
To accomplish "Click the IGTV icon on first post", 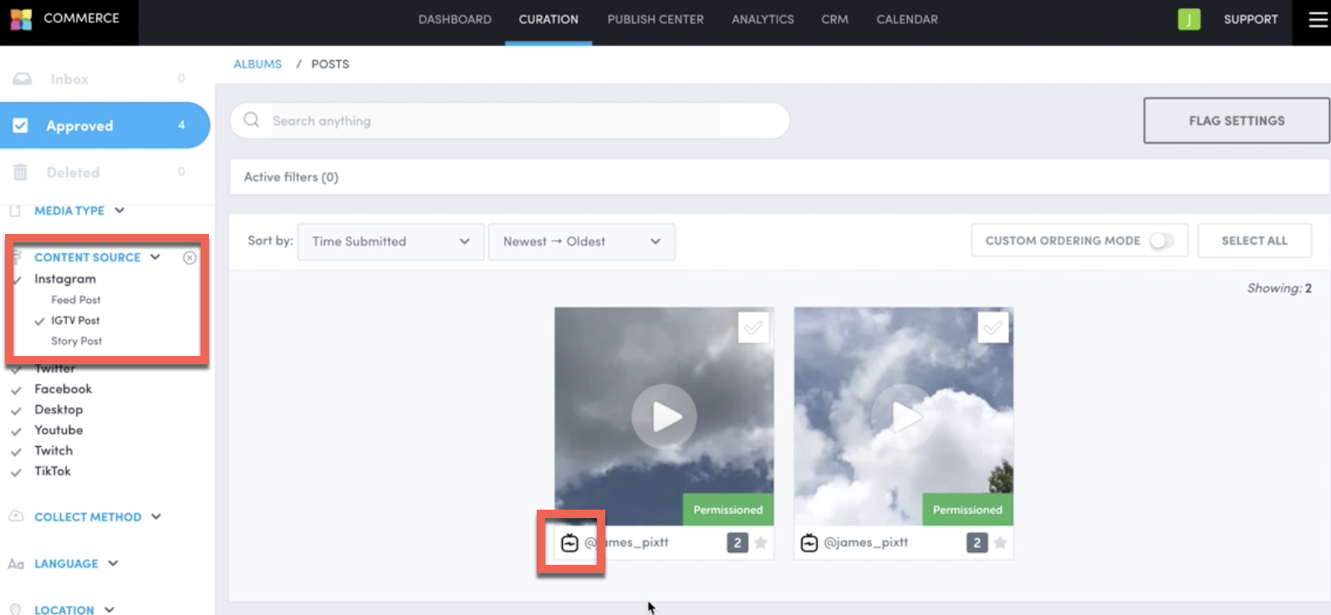I will click(569, 543).
